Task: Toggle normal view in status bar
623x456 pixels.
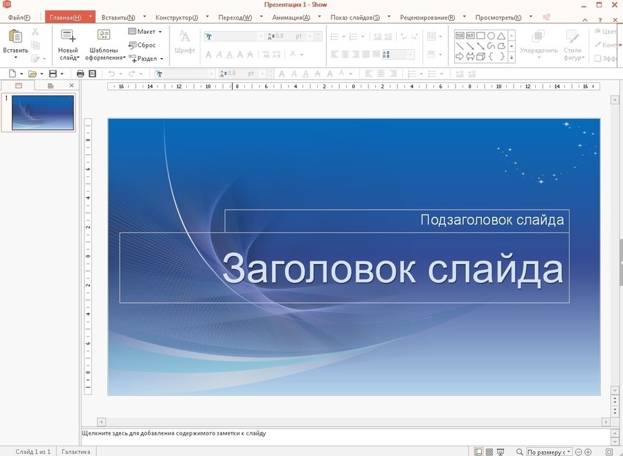Action: click(478, 452)
